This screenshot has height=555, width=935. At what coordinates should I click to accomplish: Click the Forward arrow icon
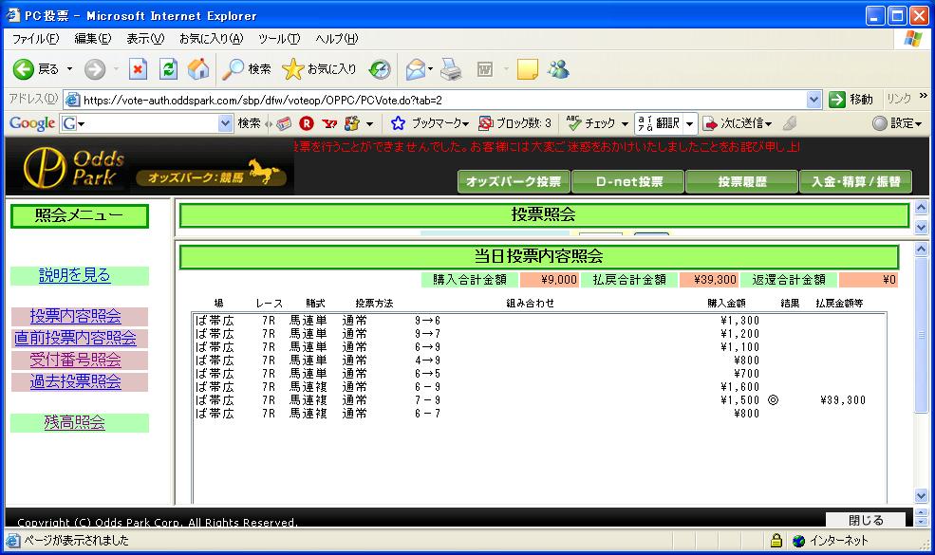coord(94,70)
